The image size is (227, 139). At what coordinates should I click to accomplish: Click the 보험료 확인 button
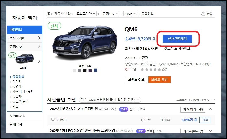coord(159,79)
